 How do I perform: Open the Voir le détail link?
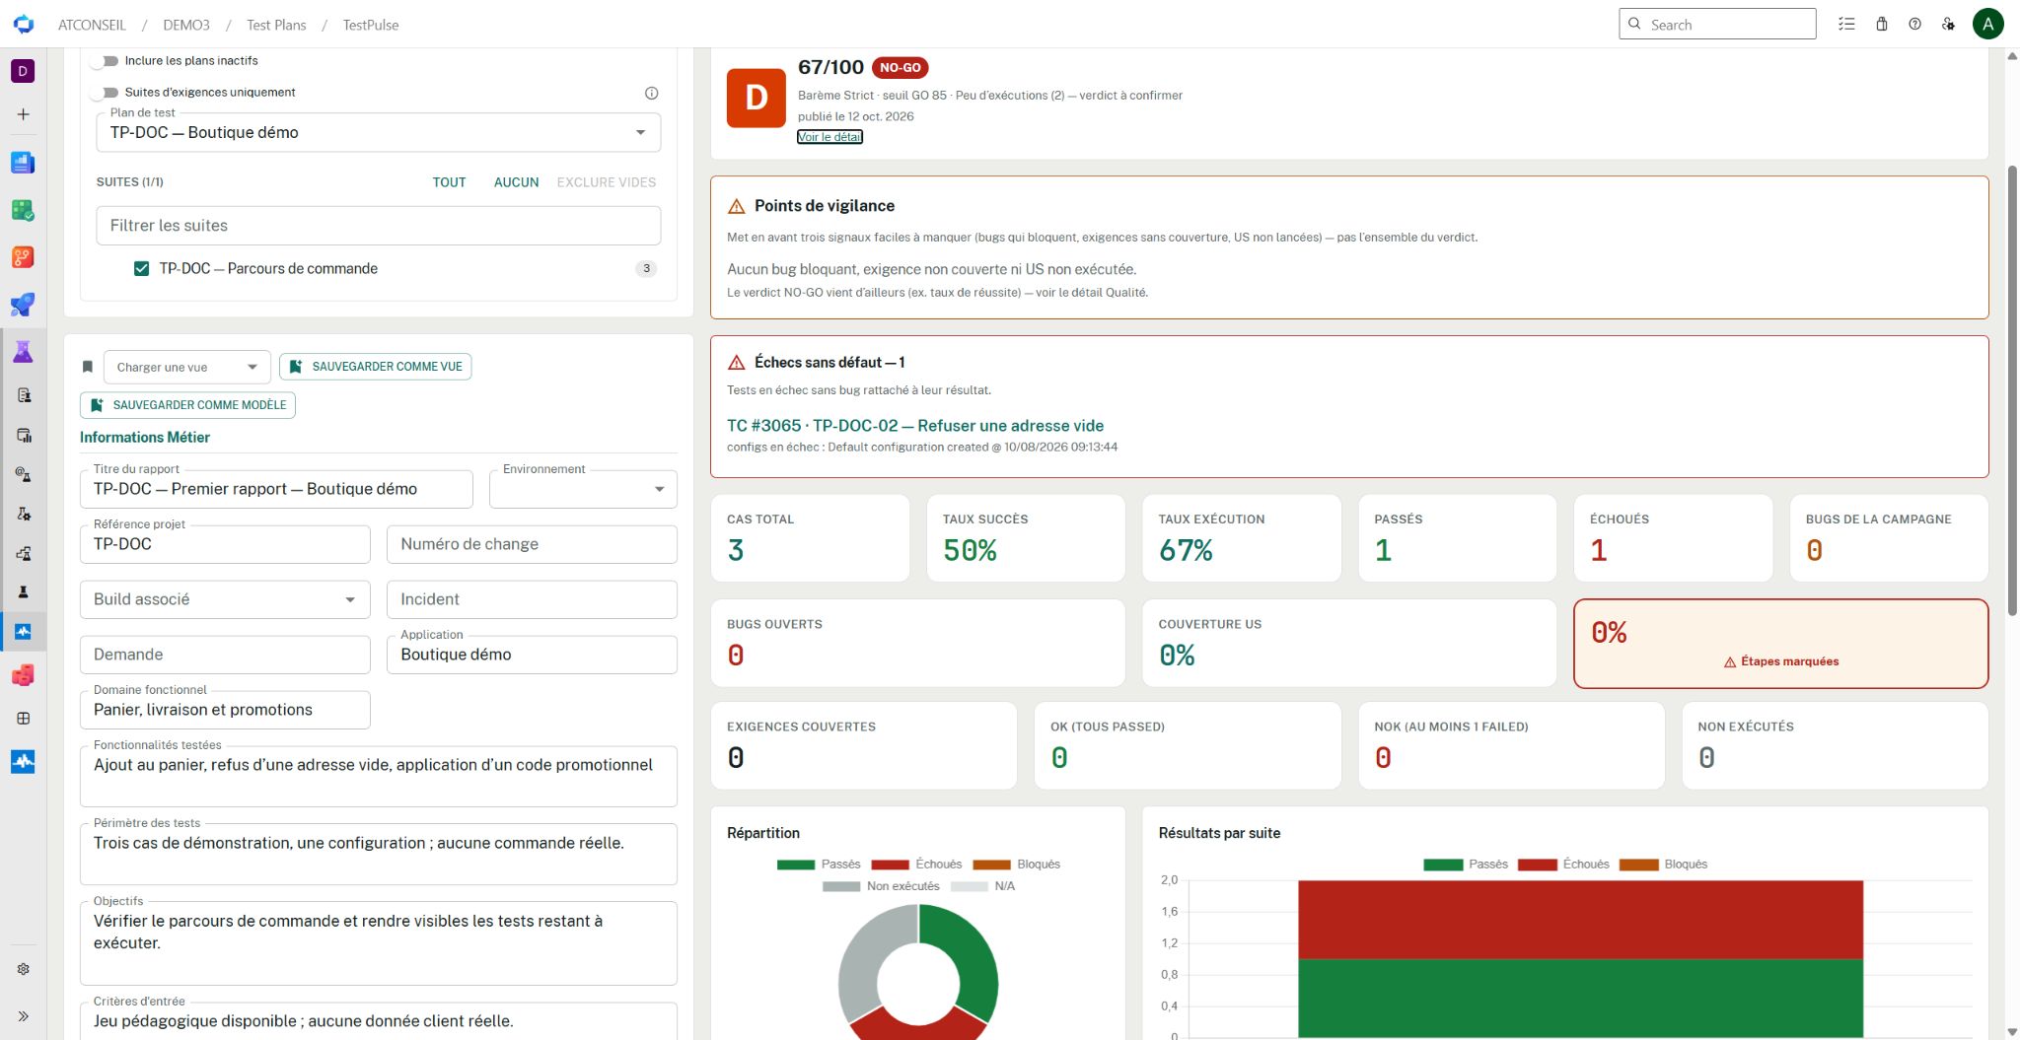click(x=830, y=137)
